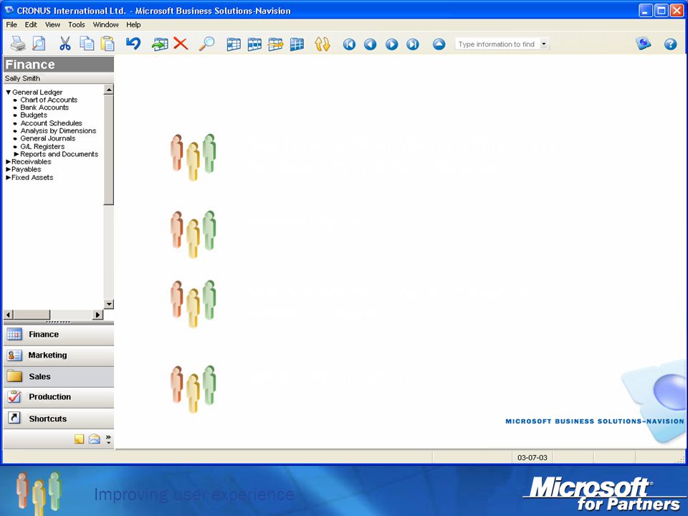688x516 pixels.
Task: Click the blue Undo arrow icon
Action: pyautogui.click(x=133, y=44)
